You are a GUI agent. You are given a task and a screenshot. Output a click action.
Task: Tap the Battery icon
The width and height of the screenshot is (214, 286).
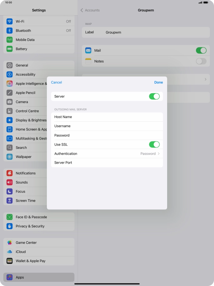[9, 49]
